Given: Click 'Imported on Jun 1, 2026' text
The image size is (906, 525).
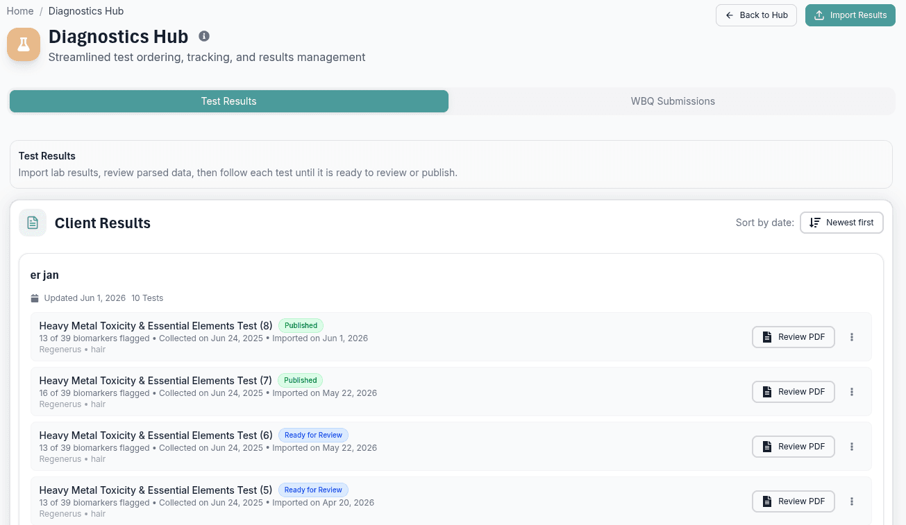Looking at the screenshot, I should (x=320, y=338).
